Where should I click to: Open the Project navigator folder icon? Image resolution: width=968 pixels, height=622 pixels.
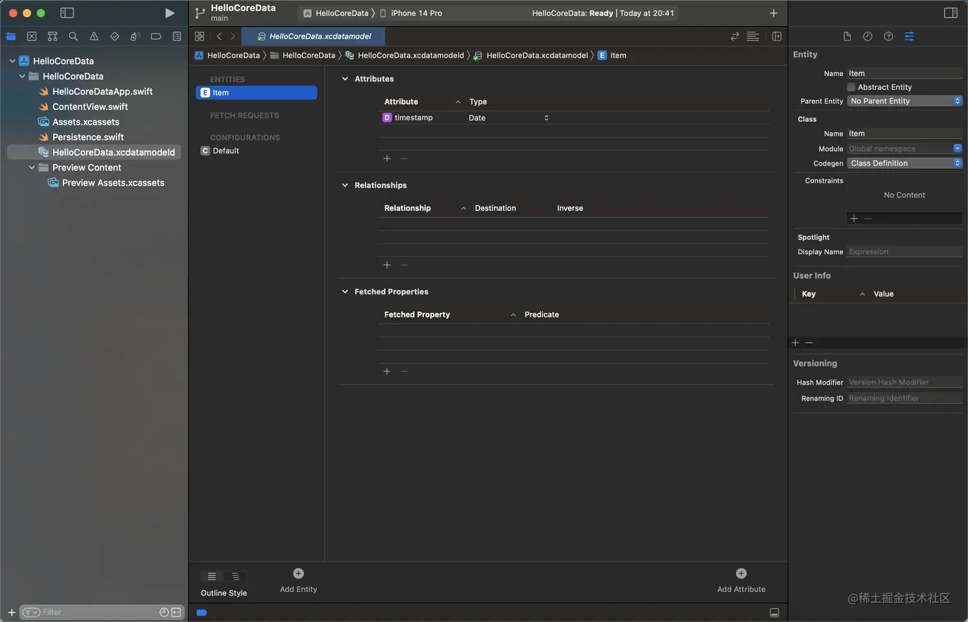(11, 36)
